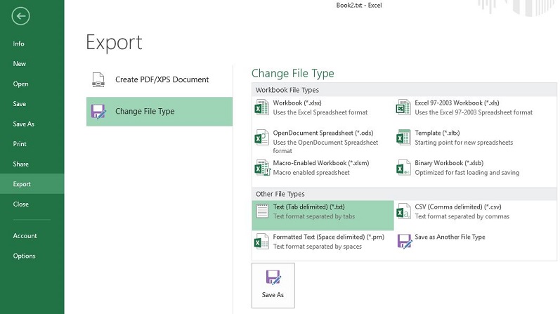Click the Macro-Enabled Workbook icon

point(262,168)
